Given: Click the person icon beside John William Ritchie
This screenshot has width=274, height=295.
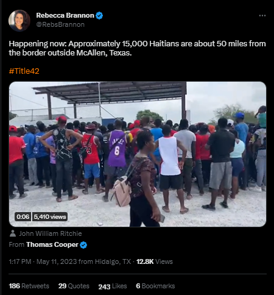Looking at the screenshot, I should click(x=13, y=233).
